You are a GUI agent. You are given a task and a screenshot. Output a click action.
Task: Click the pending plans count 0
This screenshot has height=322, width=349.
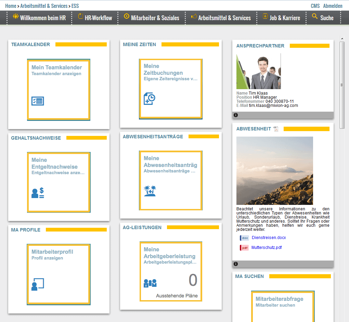pos(193,280)
